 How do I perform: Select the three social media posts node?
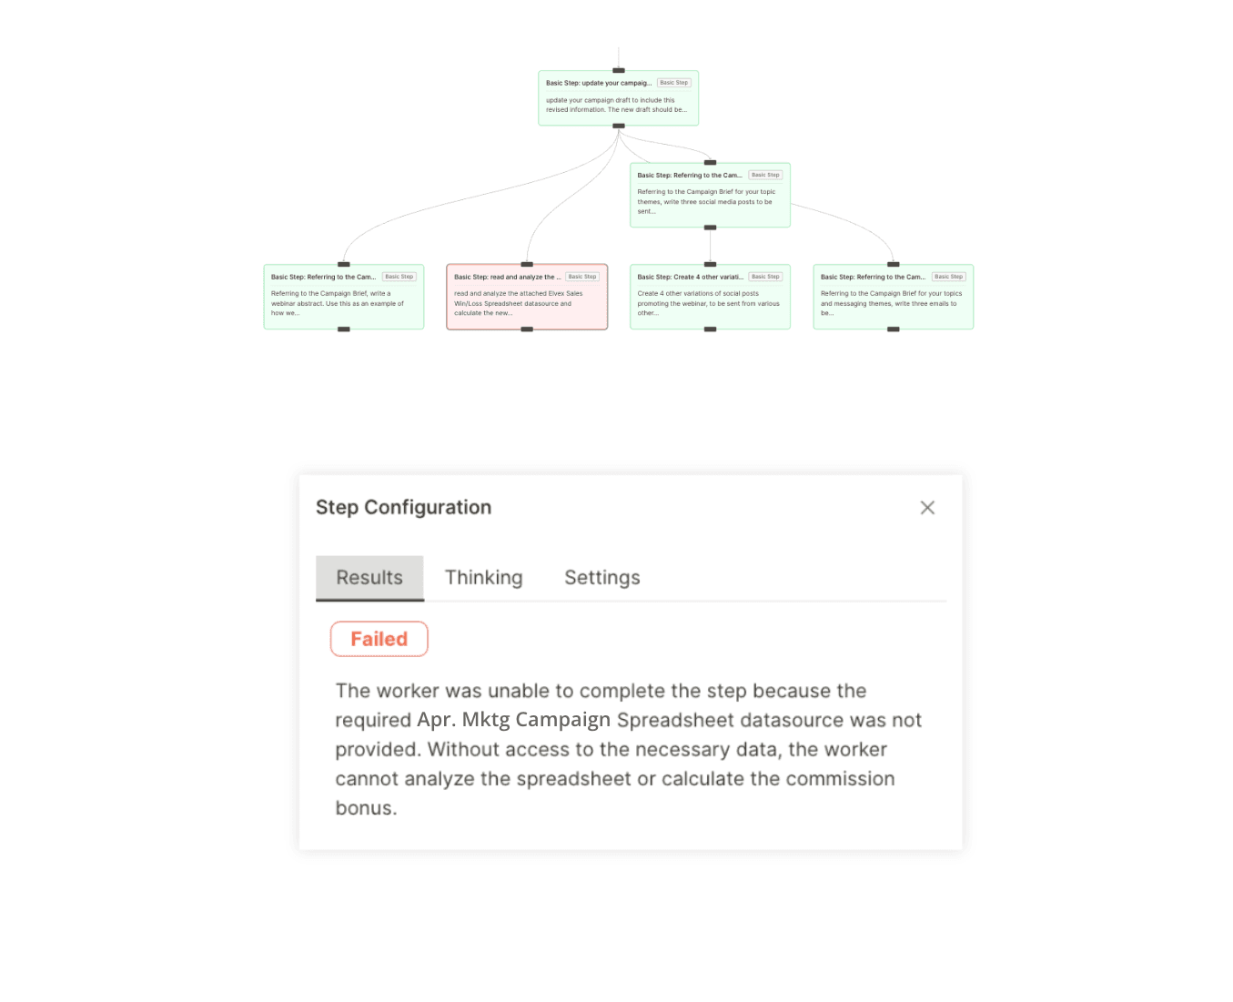pos(710,195)
